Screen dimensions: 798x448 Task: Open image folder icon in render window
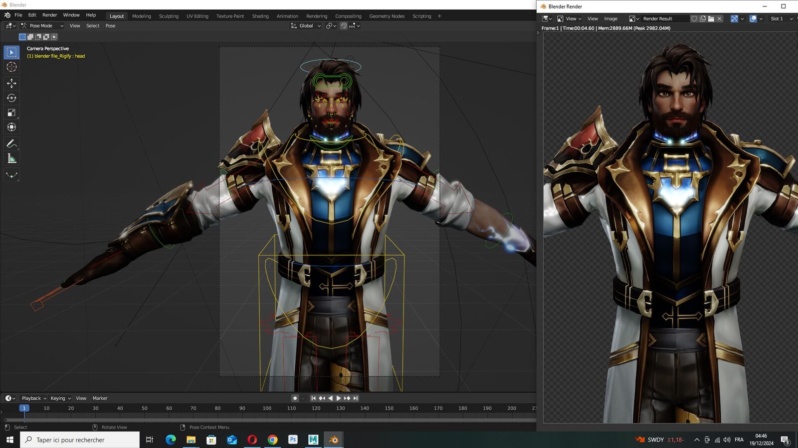point(711,18)
